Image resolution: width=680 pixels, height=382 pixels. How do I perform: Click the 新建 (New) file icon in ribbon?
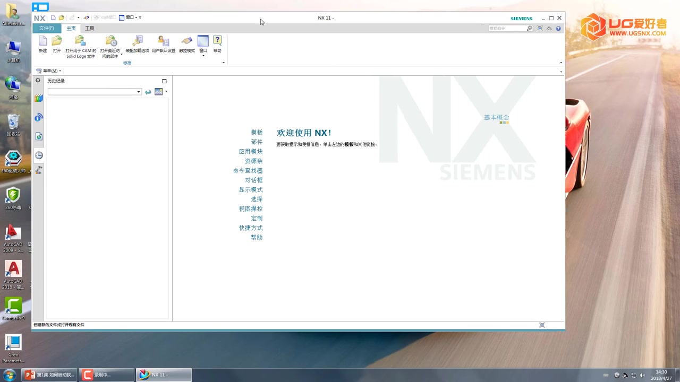click(42, 41)
